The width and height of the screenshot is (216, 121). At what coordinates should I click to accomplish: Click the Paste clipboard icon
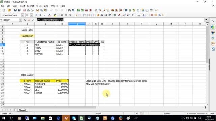point(45,10)
